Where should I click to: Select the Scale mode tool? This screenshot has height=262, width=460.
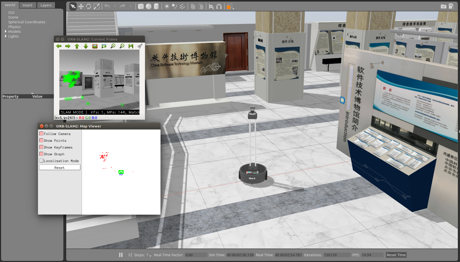(x=97, y=6)
